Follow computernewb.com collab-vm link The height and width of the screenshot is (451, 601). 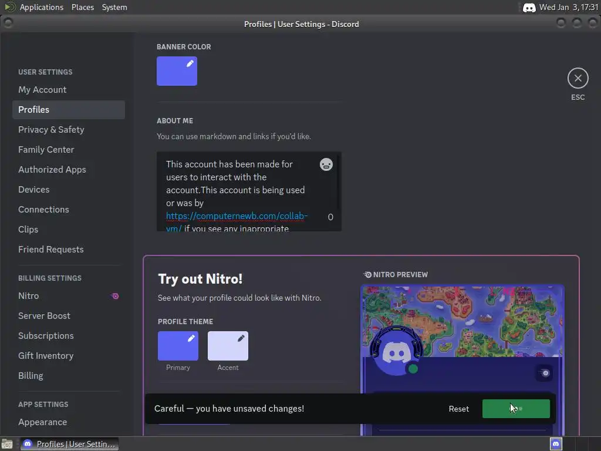(x=237, y=216)
